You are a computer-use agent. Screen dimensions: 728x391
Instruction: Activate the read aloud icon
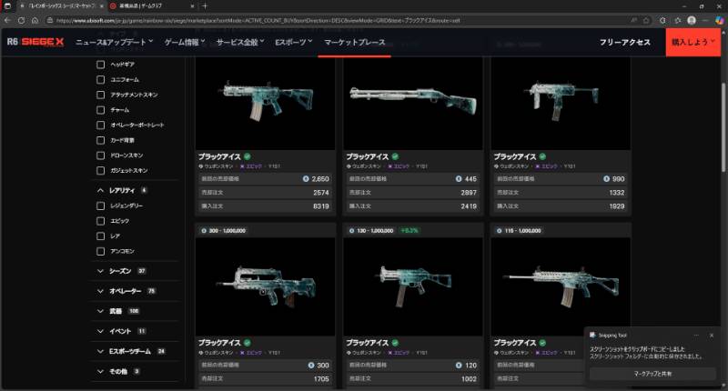[x=633, y=20]
